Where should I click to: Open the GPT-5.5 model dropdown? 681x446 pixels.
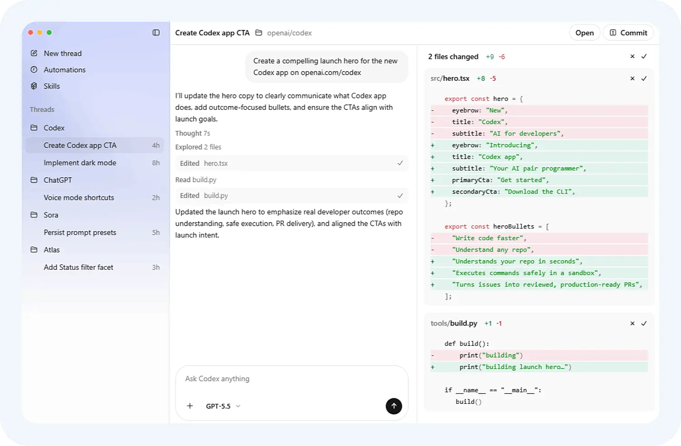click(x=223, y=406)
